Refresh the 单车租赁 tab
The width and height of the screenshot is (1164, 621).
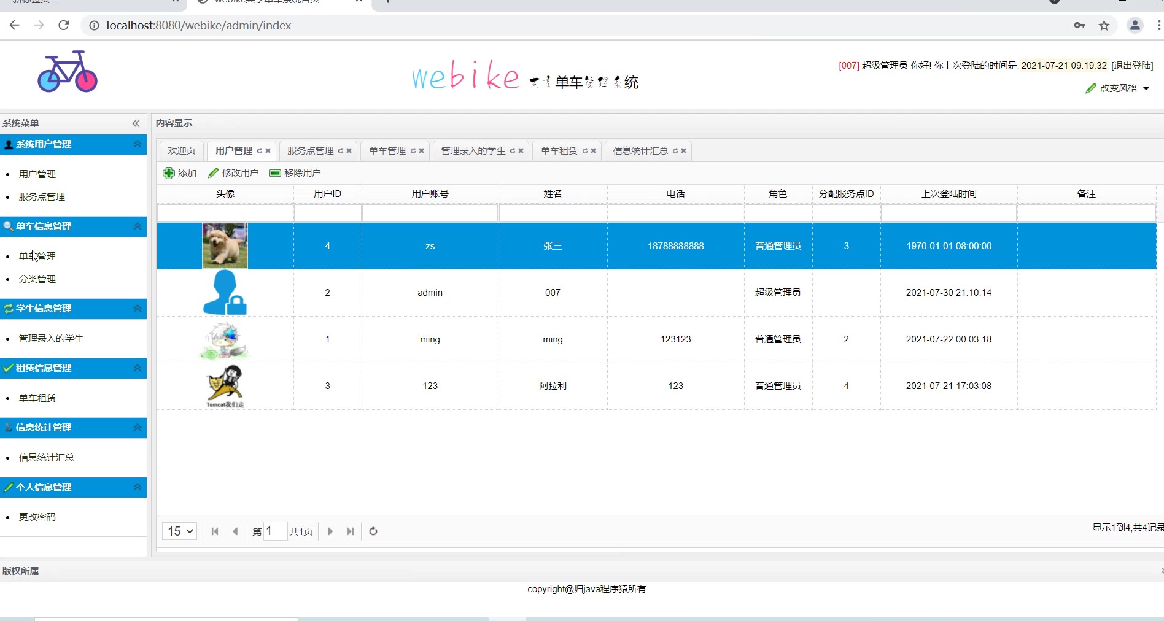click(x=585, y=151)
